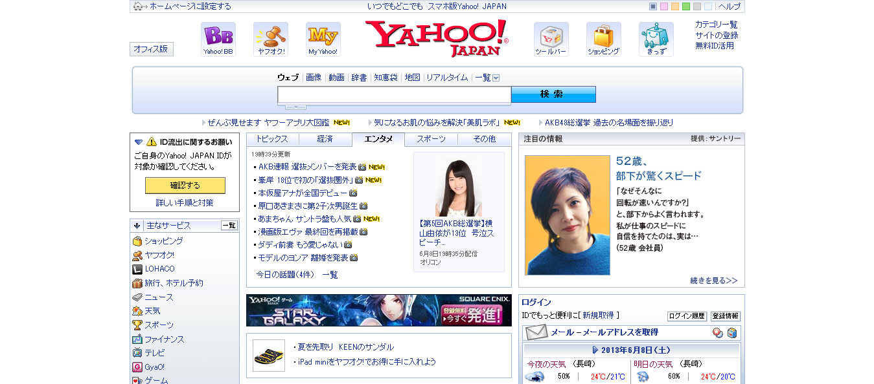Click the ヤフオク! icon in services list
Screen dimensions: 874x384
pos(137,255)
